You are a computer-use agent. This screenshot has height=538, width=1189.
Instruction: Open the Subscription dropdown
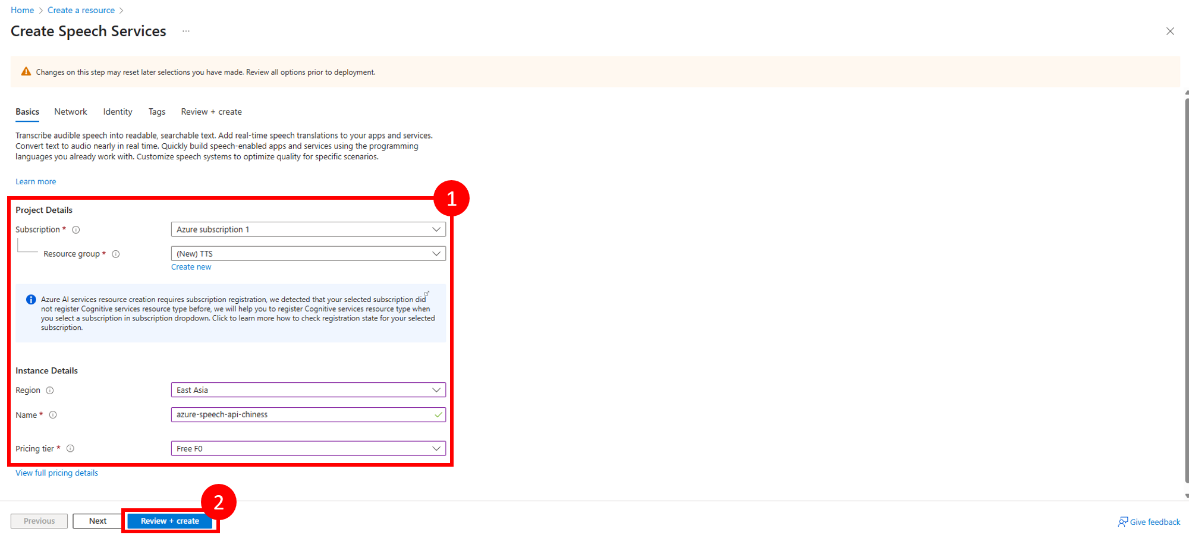click(308, 229)
